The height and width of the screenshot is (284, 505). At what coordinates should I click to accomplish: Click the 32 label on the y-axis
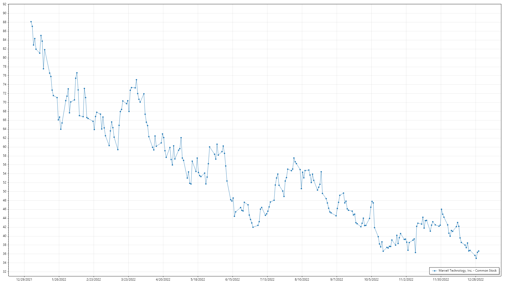[x=4, y=272]
